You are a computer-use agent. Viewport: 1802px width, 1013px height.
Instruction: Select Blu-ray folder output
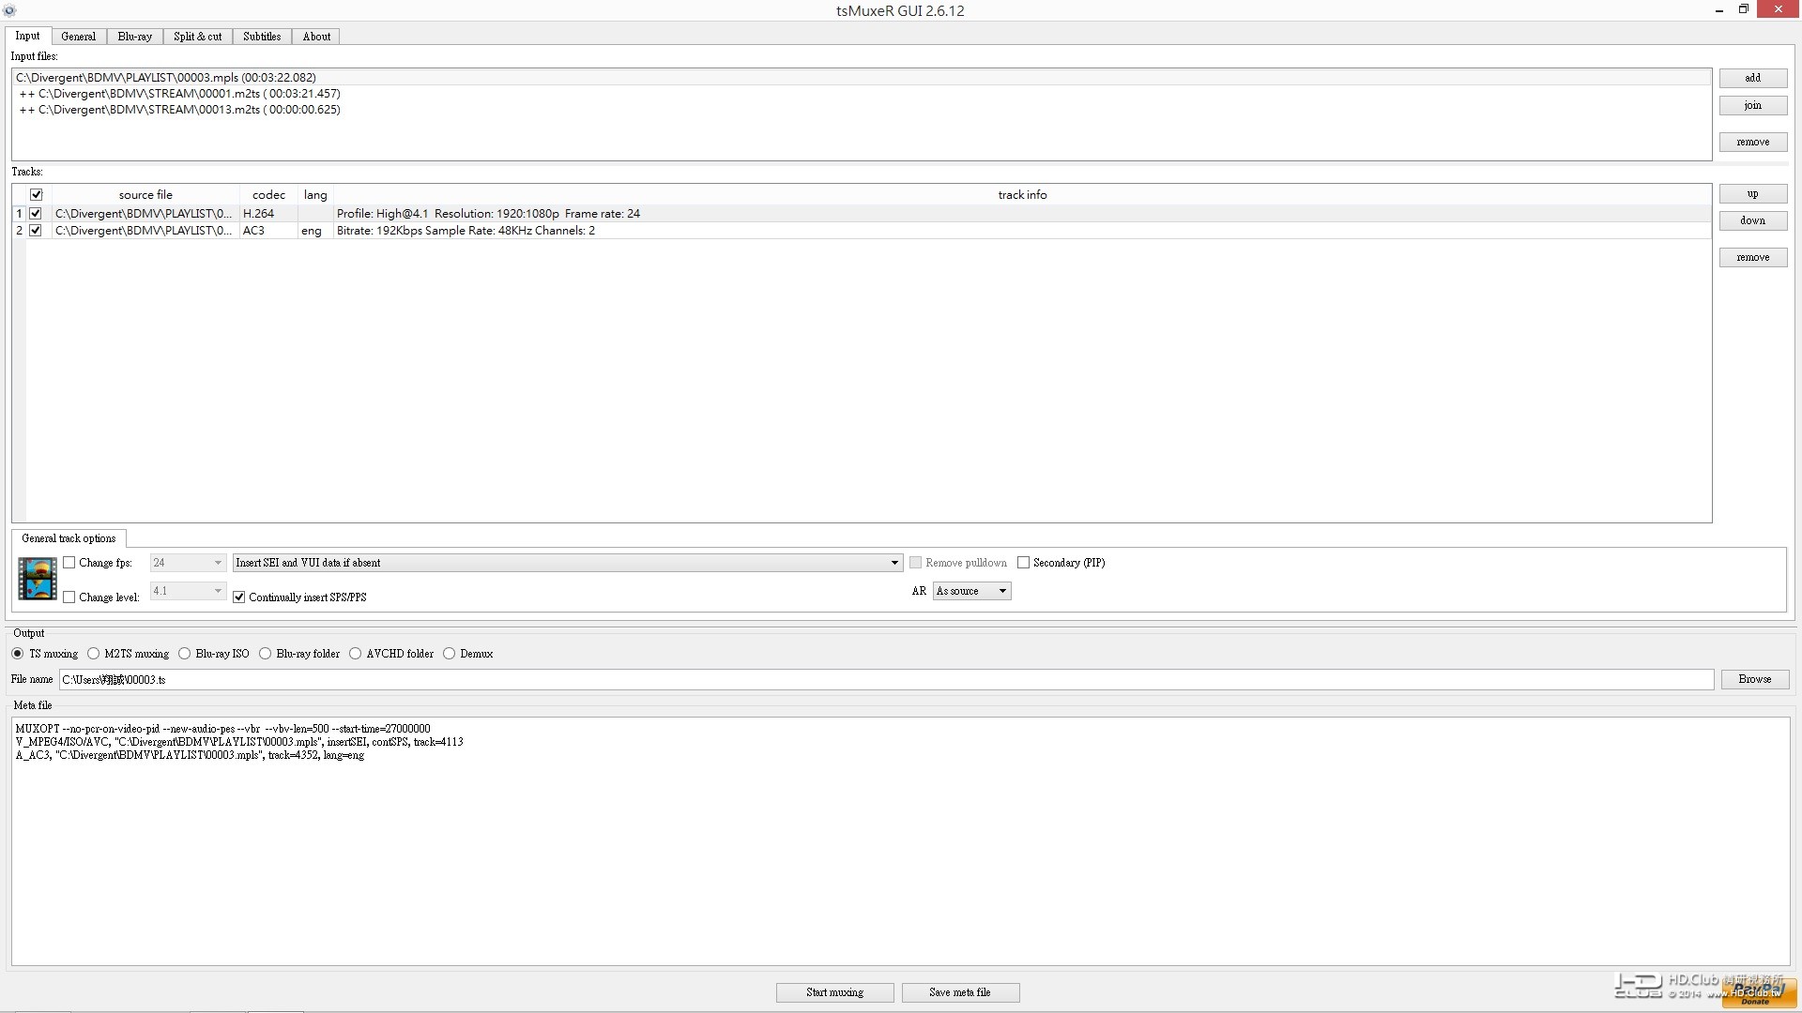click(266, 654)
